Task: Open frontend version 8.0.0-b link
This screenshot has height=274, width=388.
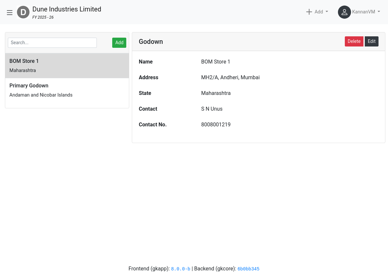Action: click(x=181, y=269)
